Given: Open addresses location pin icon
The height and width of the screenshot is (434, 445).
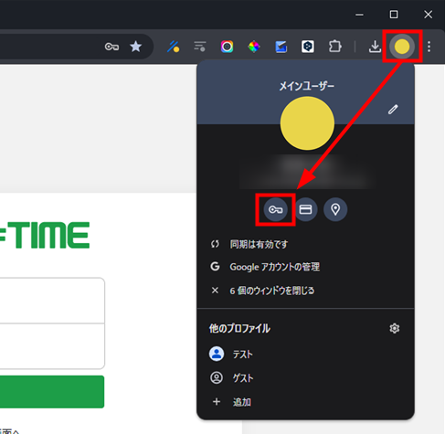Looking at the screenshot, I should click(x=335, y=209).
